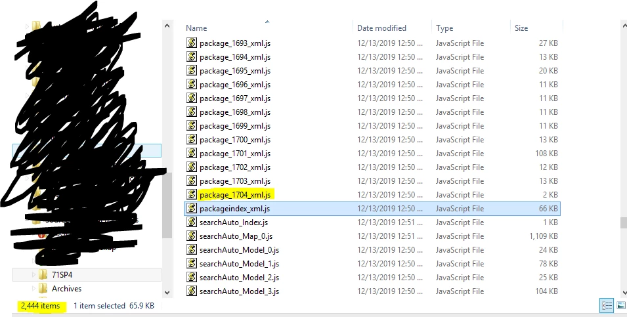Select highlighted file name package_1704_xml.js
This screenshot has height=317, width=627.
pyautogui.click(x=235, y=195)
